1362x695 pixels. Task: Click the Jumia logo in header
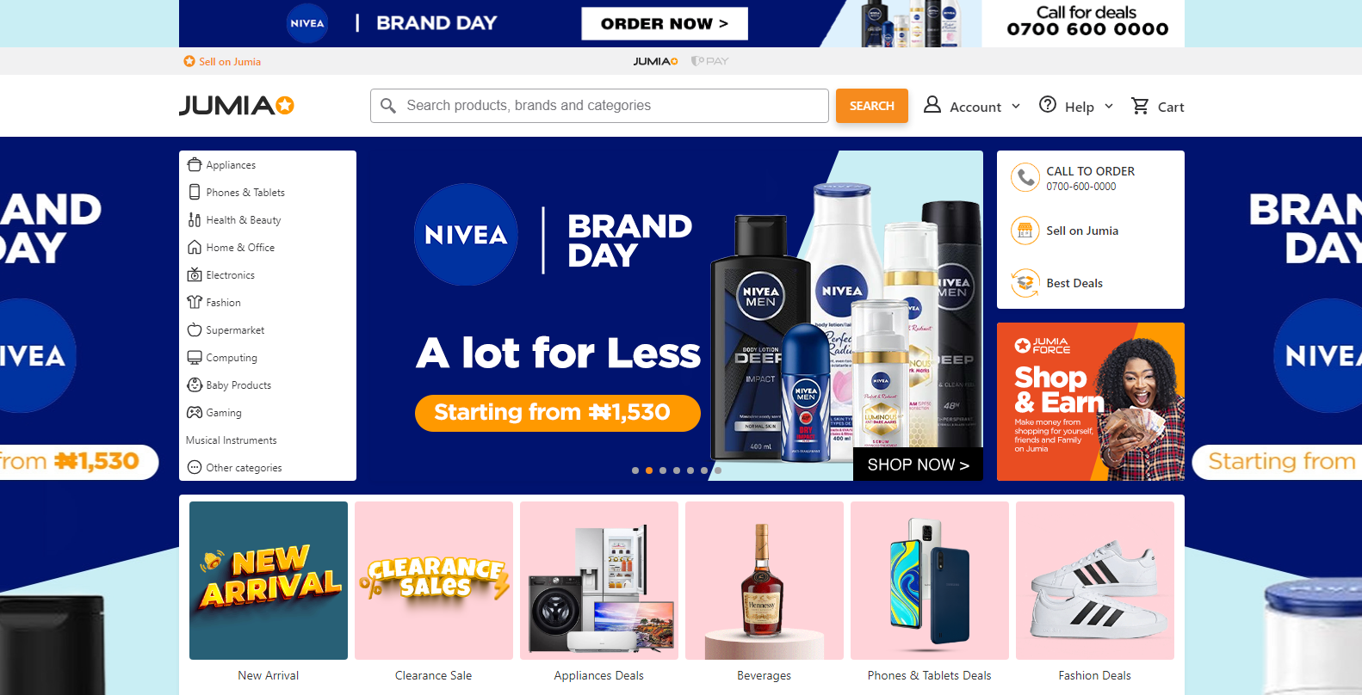point(237,105)
